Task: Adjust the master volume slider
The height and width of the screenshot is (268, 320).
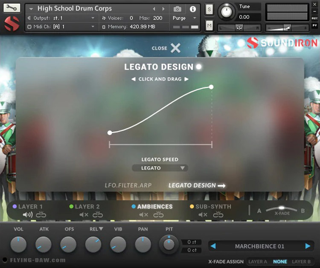Action: 287,28
